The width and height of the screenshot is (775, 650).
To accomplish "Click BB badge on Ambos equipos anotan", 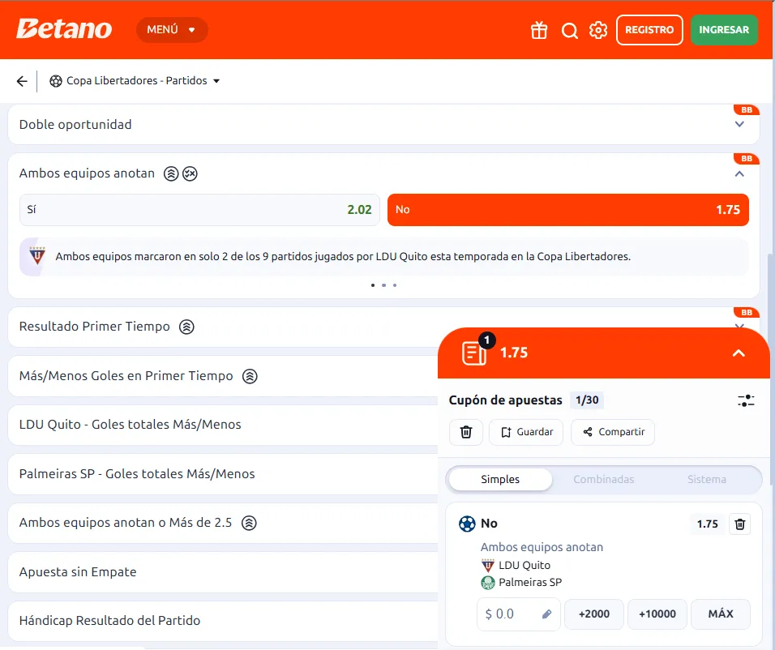I will tap(747, 159).
